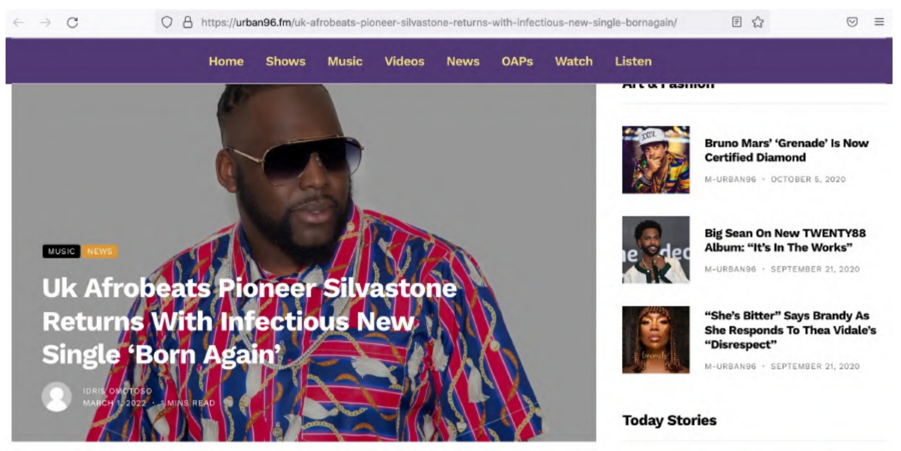Go to the Shows menu item
The height and width of the screenshot is (451, 901).
286,61
